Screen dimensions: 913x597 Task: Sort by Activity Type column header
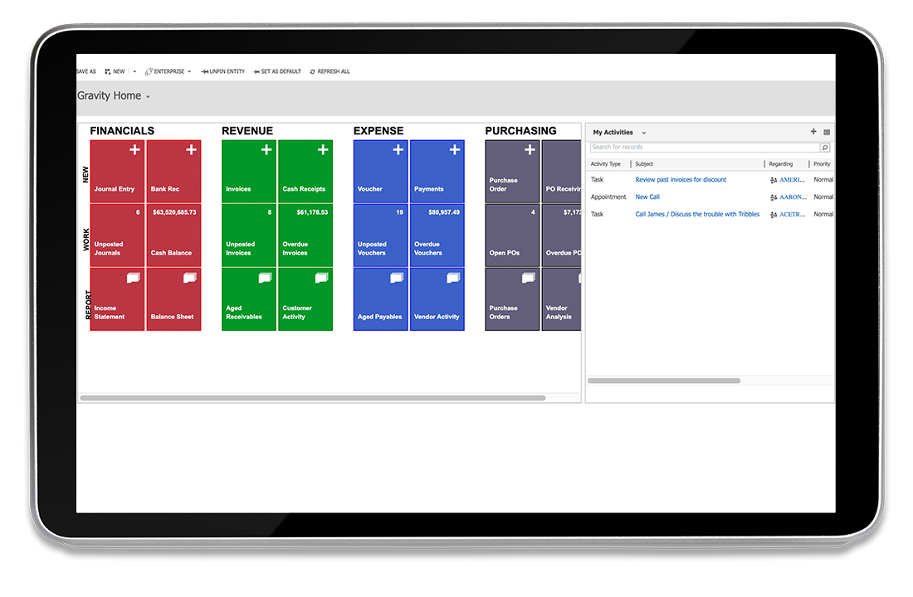point(606,164)
